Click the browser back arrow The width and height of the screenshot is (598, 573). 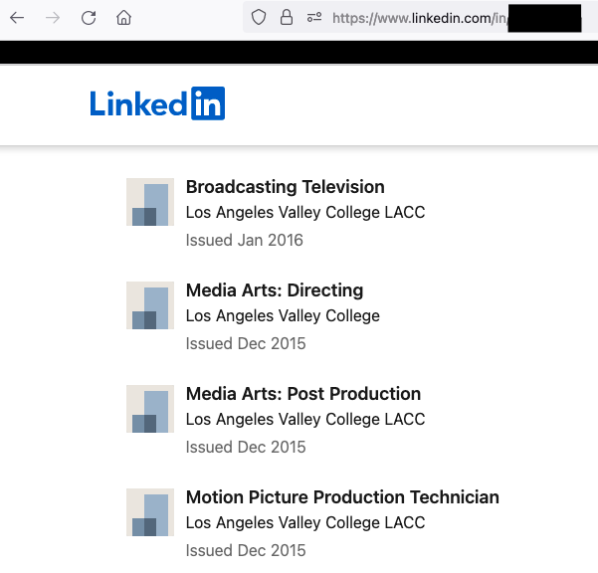[17, 18]
